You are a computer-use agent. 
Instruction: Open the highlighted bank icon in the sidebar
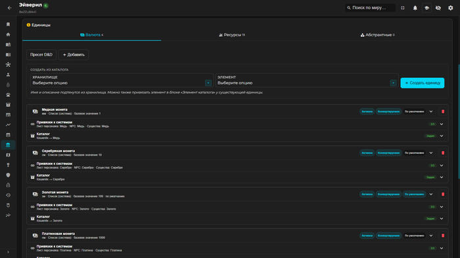pos(8,145)
